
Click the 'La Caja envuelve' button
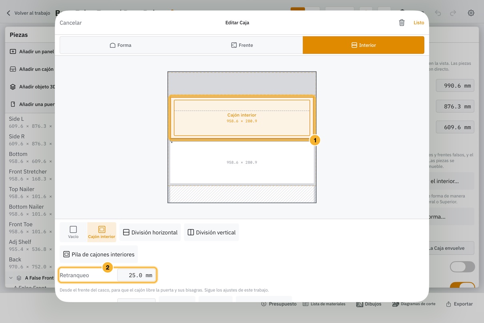(x=452, y=248)
